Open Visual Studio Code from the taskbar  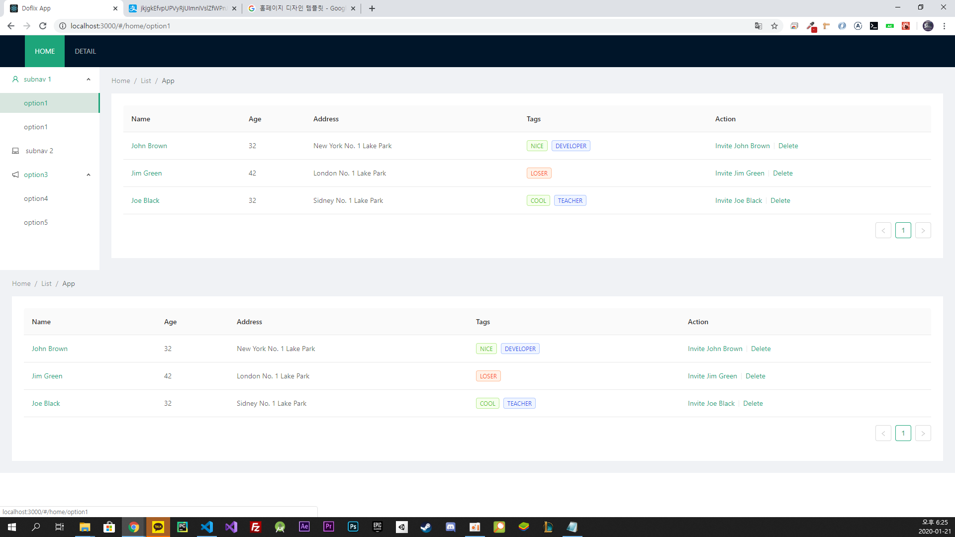point(207,527)
